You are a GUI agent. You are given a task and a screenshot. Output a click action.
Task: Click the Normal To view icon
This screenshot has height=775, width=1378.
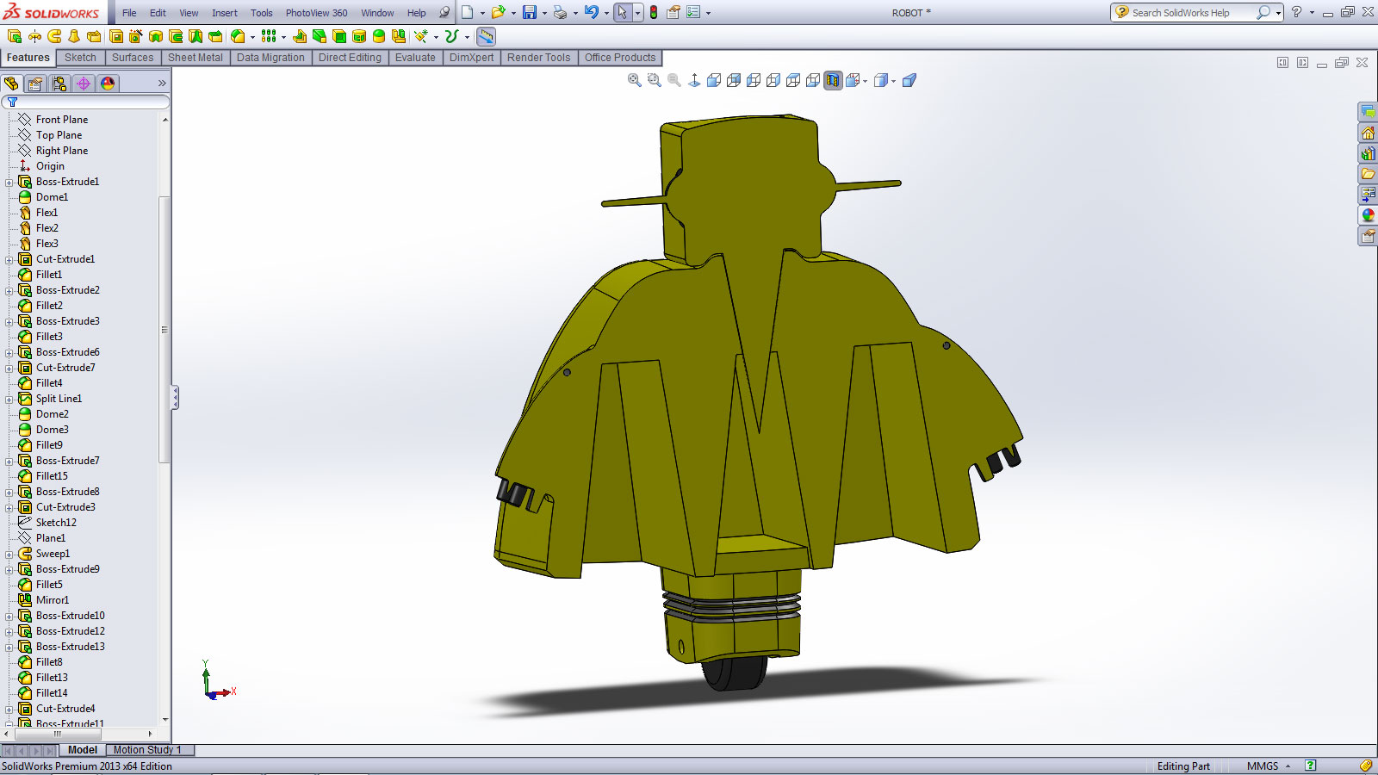pyautogui.click(x=694, y=80)
